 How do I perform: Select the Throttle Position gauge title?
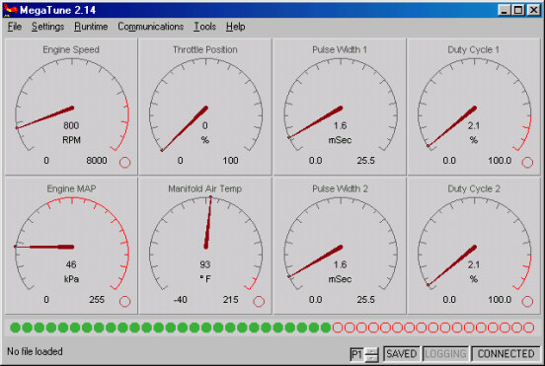point(205,49)
